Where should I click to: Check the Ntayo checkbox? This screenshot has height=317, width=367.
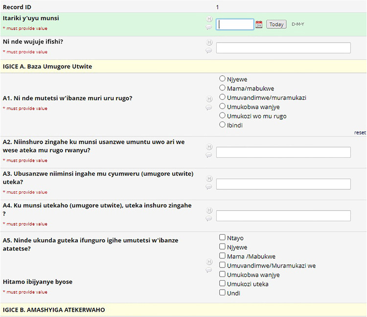point(222,237)
